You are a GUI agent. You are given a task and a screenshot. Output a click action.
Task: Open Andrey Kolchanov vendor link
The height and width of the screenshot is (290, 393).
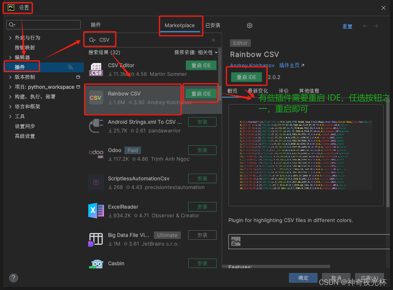click(252, 65)
